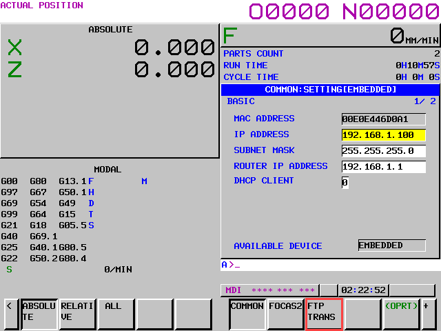Click the MDI mode status indicator
This screenshot has height=331, width=441.
click(x=233, y=290)
